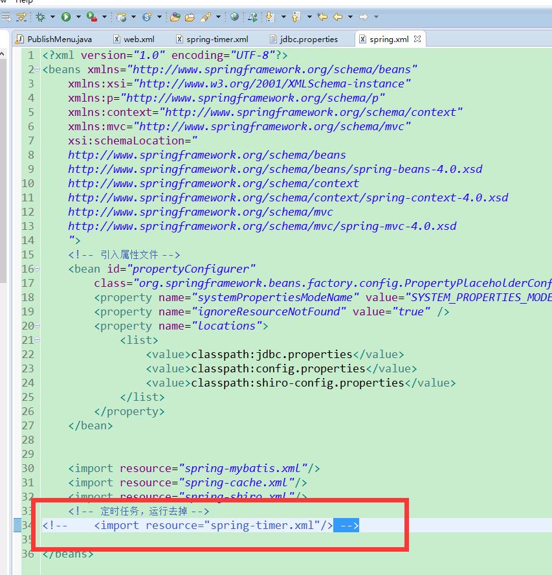Click the Run Last Tool icon
The width and height of the screenshot is (552, 575).
pos(91,17)
